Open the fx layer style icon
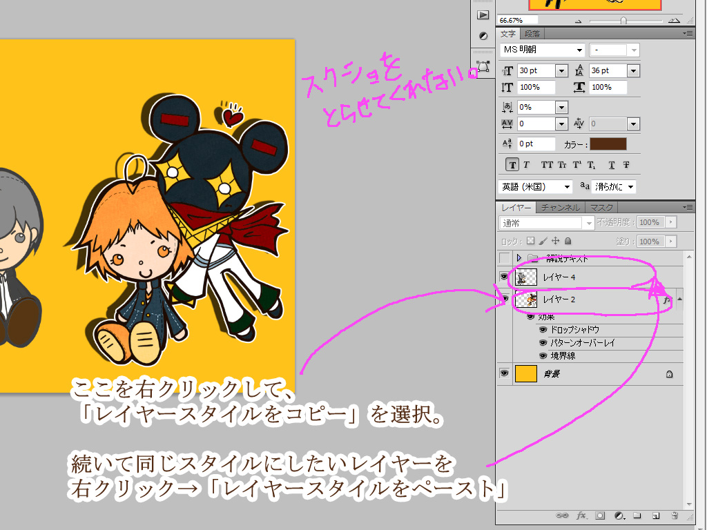Viewport: 707px width, 530px height. (581, 516)
